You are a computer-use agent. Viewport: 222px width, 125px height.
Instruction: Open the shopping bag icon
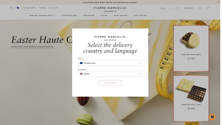tap(208, 8)
